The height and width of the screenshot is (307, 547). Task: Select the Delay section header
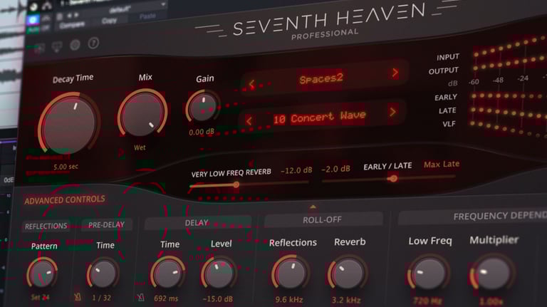[x=197, y=222]
